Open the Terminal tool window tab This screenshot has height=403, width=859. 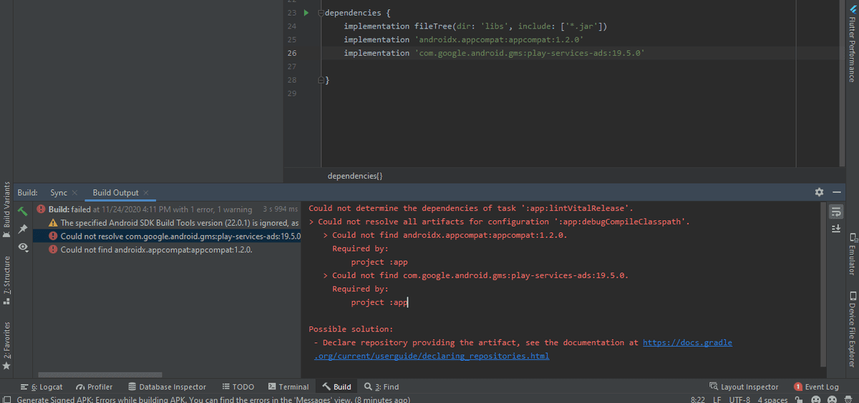[x=288, y=387]
